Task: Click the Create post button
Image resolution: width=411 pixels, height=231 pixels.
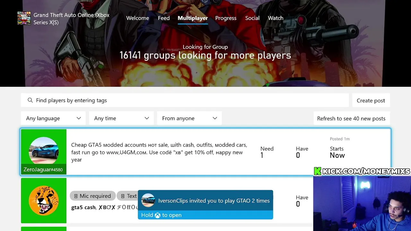Action: (x=371, y=100)
